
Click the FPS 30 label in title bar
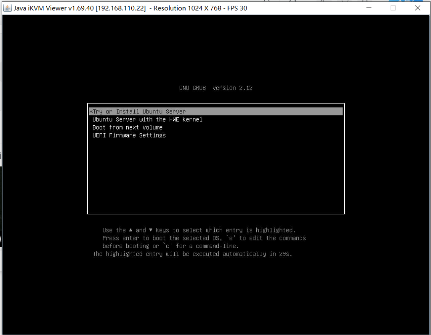[237, 8]
